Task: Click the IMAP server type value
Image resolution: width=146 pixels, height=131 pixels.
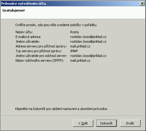Action: 74,51
